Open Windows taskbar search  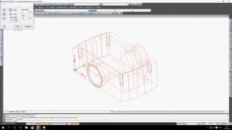(9, 127)
